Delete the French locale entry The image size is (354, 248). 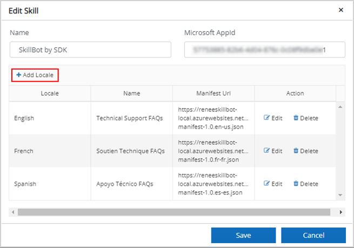[305, 151]
